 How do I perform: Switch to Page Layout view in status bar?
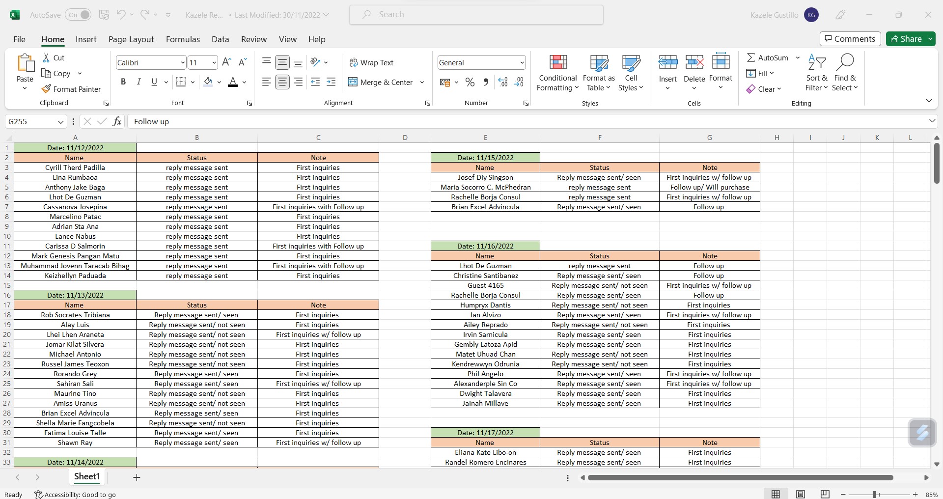[x=801, y=494]
